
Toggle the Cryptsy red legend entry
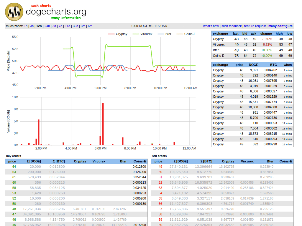click(118, 34)
